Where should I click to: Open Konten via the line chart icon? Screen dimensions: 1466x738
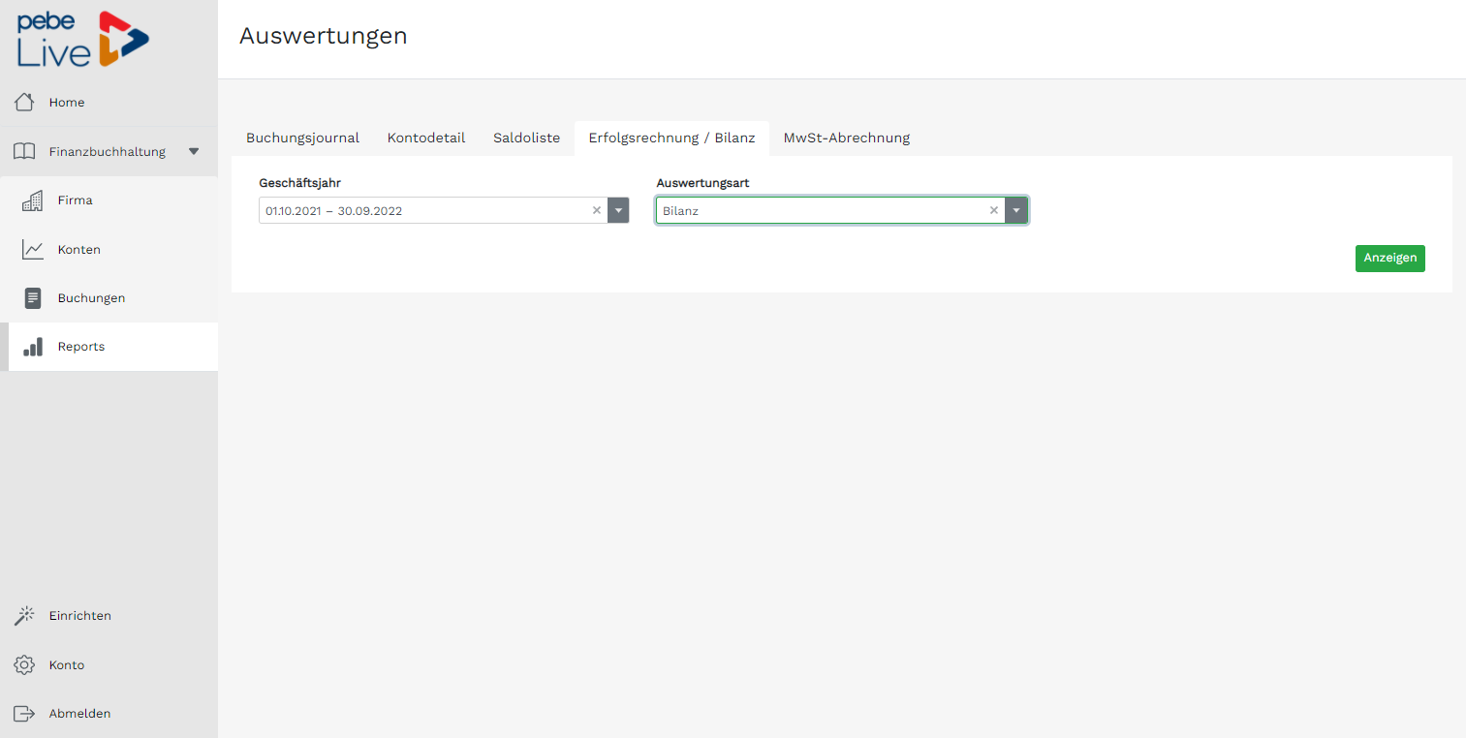point(33,250)
